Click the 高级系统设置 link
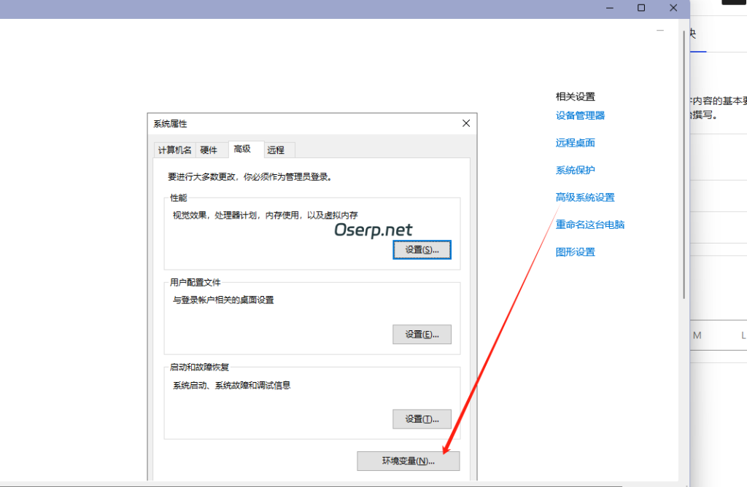 pos(584,197)
